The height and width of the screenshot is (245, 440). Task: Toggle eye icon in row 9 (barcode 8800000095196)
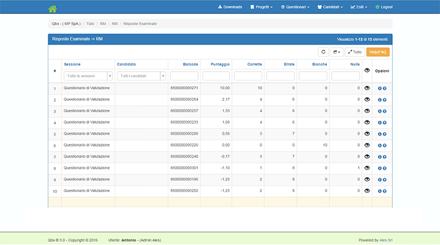click(x=367, y=179)
